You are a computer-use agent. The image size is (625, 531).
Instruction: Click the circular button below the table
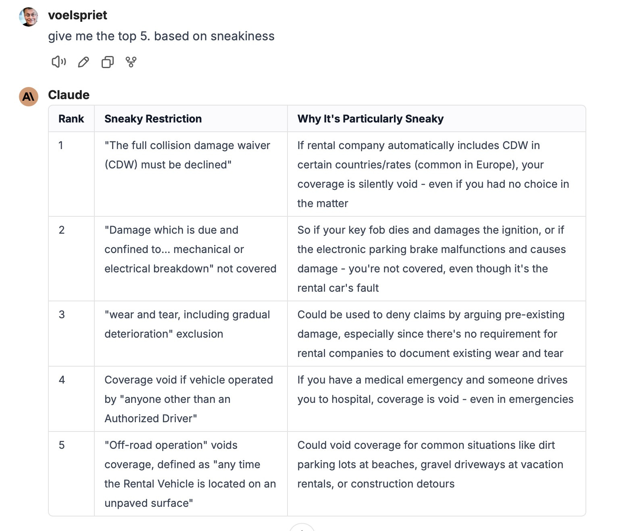pos(302,527)
